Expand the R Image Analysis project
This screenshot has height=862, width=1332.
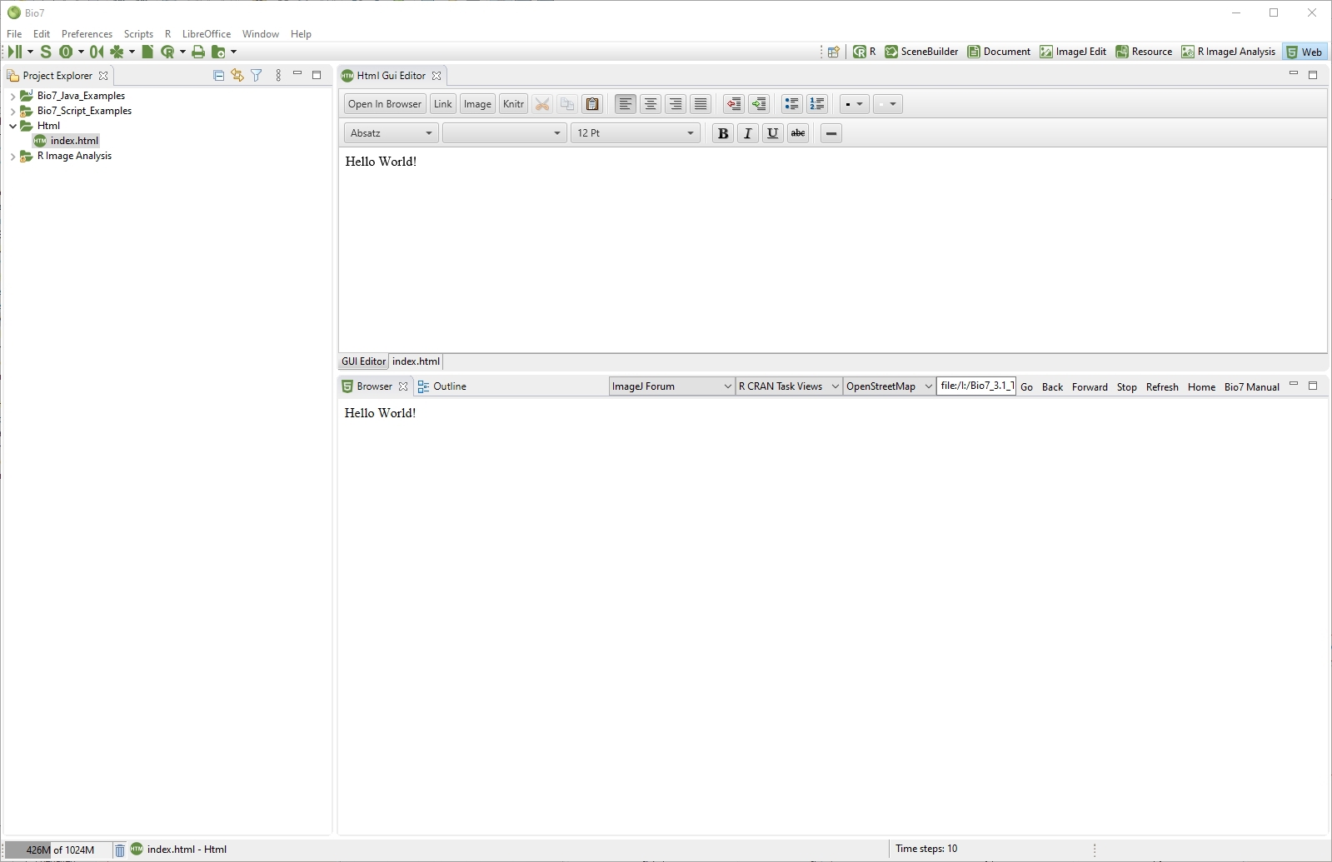[12, 157]
